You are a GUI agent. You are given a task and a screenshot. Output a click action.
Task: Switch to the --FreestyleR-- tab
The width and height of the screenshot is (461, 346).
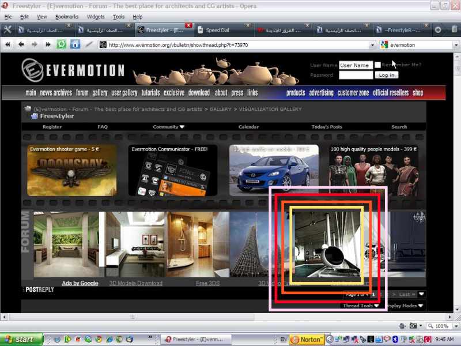(401, 30)
